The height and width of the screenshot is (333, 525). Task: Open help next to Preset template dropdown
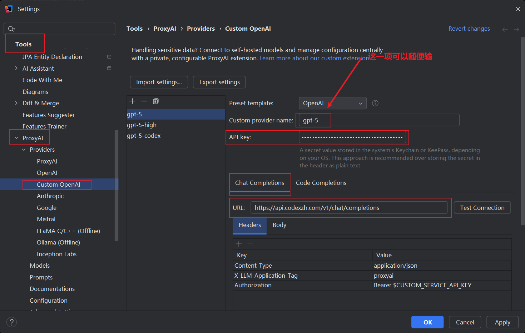[x=375, y=103]
